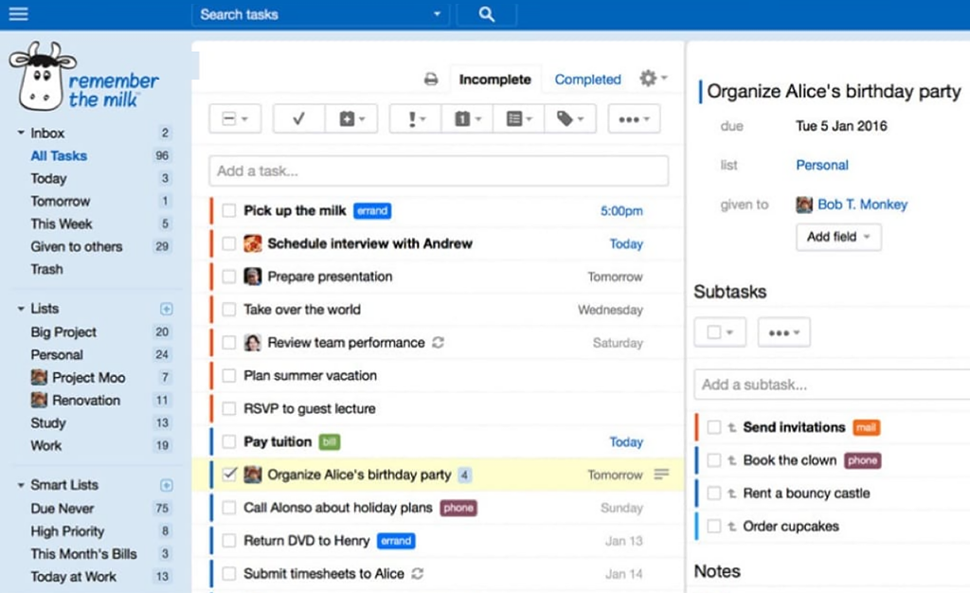Collapse the Lists section
The height and width of the screenshot is (593, 970).
click(21, 309)
